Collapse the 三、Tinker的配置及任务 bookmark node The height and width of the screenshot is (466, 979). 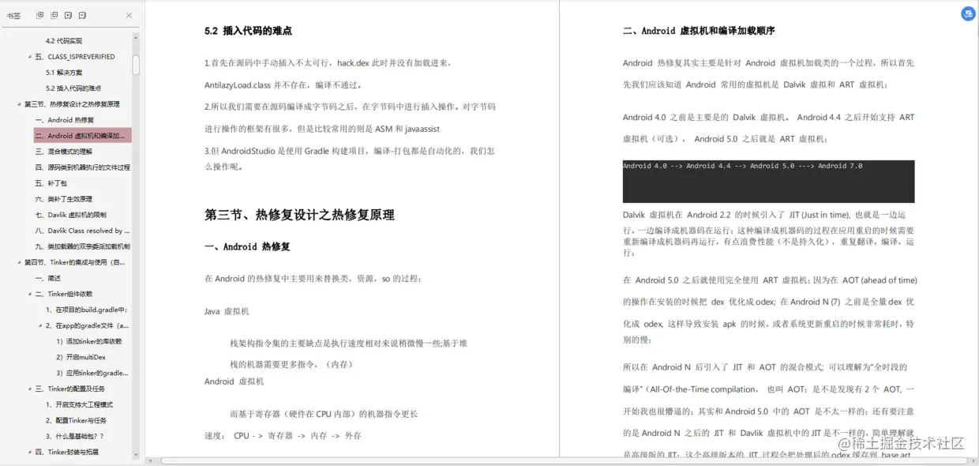click(30, 389)
